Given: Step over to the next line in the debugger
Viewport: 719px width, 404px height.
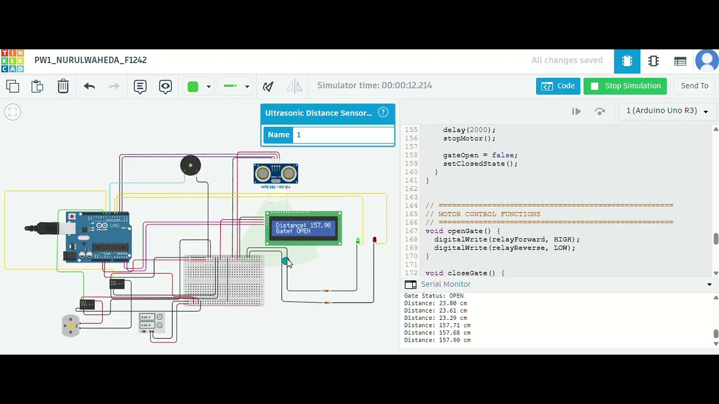Looking at the screenshot, I should pyautogui.click(x=600, y=112).
